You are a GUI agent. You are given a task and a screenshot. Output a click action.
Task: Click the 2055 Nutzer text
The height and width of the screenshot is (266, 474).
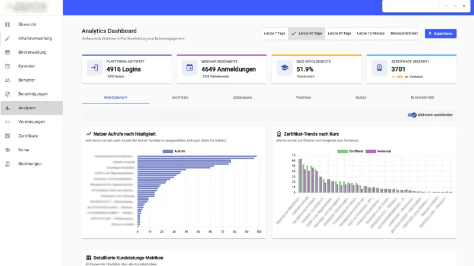tap(116, 77)
